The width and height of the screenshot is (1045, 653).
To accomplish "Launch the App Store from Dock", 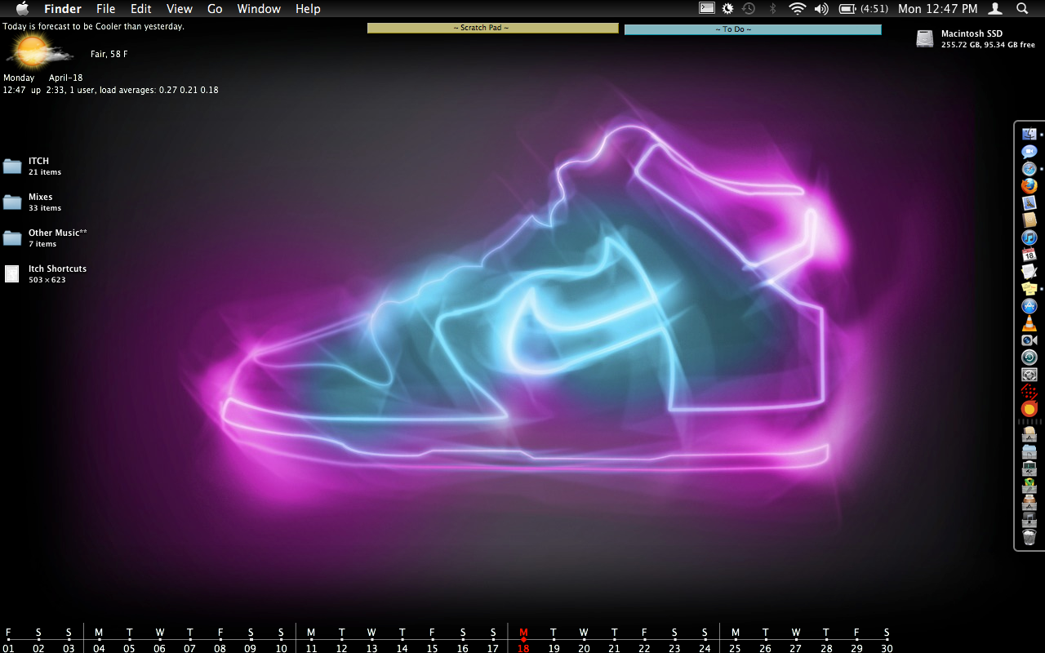I will [x=1029, y=306].
